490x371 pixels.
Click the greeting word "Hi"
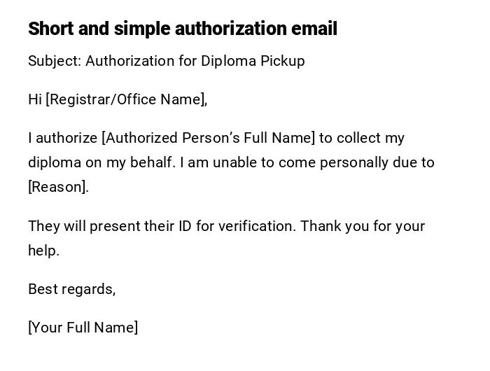(35, 99)
